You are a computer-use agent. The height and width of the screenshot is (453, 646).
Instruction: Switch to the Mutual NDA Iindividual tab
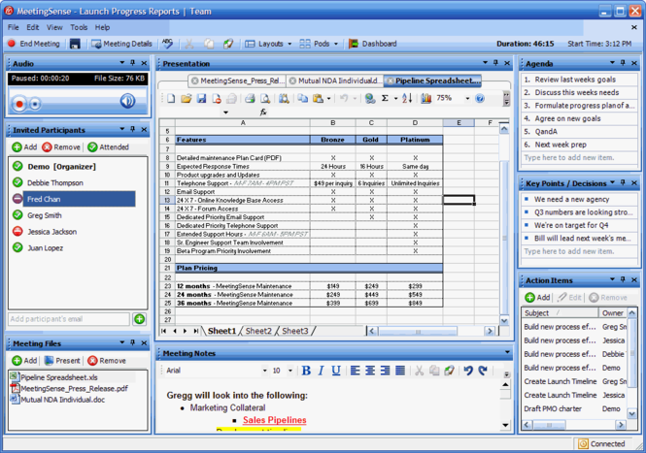click(x=334, y=81)
